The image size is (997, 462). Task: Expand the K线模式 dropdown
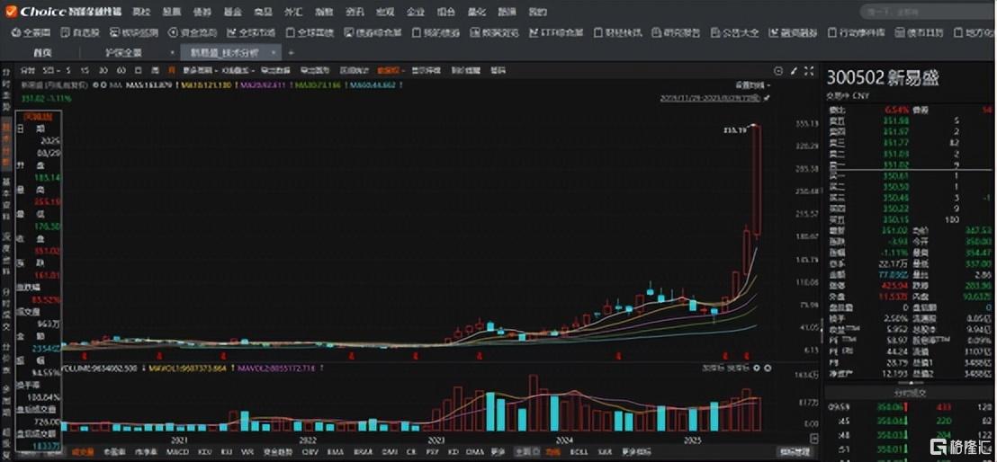pos(238,70)
